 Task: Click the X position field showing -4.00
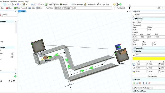pos(141,64)
